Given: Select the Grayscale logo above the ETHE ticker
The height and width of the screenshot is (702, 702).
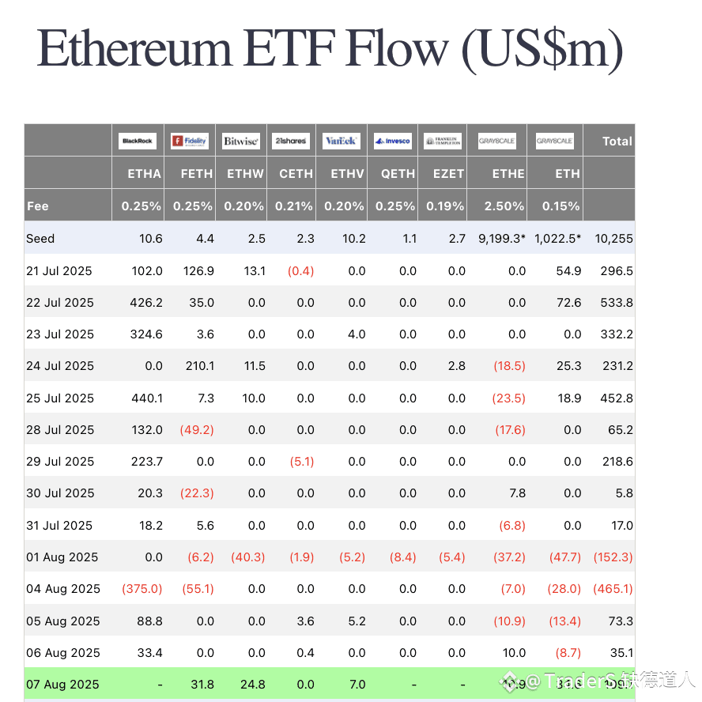Looking at the screenshot, I should coord(497,142).
